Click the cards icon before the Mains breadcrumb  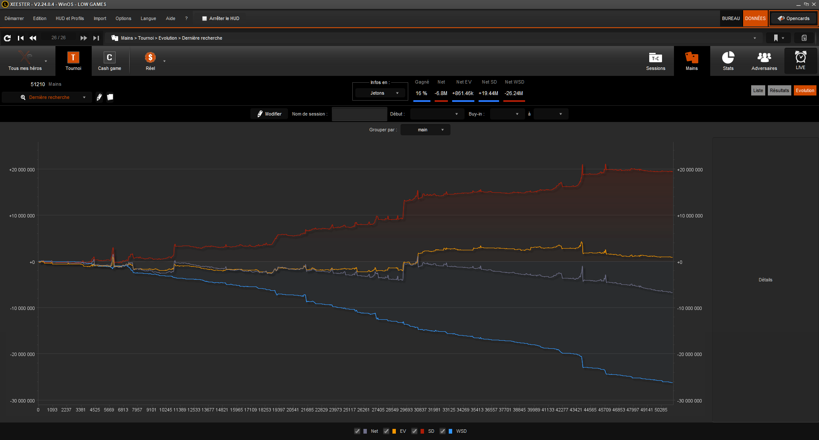click(114, 38)
